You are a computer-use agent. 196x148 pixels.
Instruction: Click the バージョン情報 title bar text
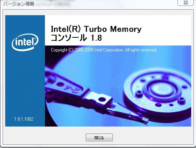coord(19,4)
